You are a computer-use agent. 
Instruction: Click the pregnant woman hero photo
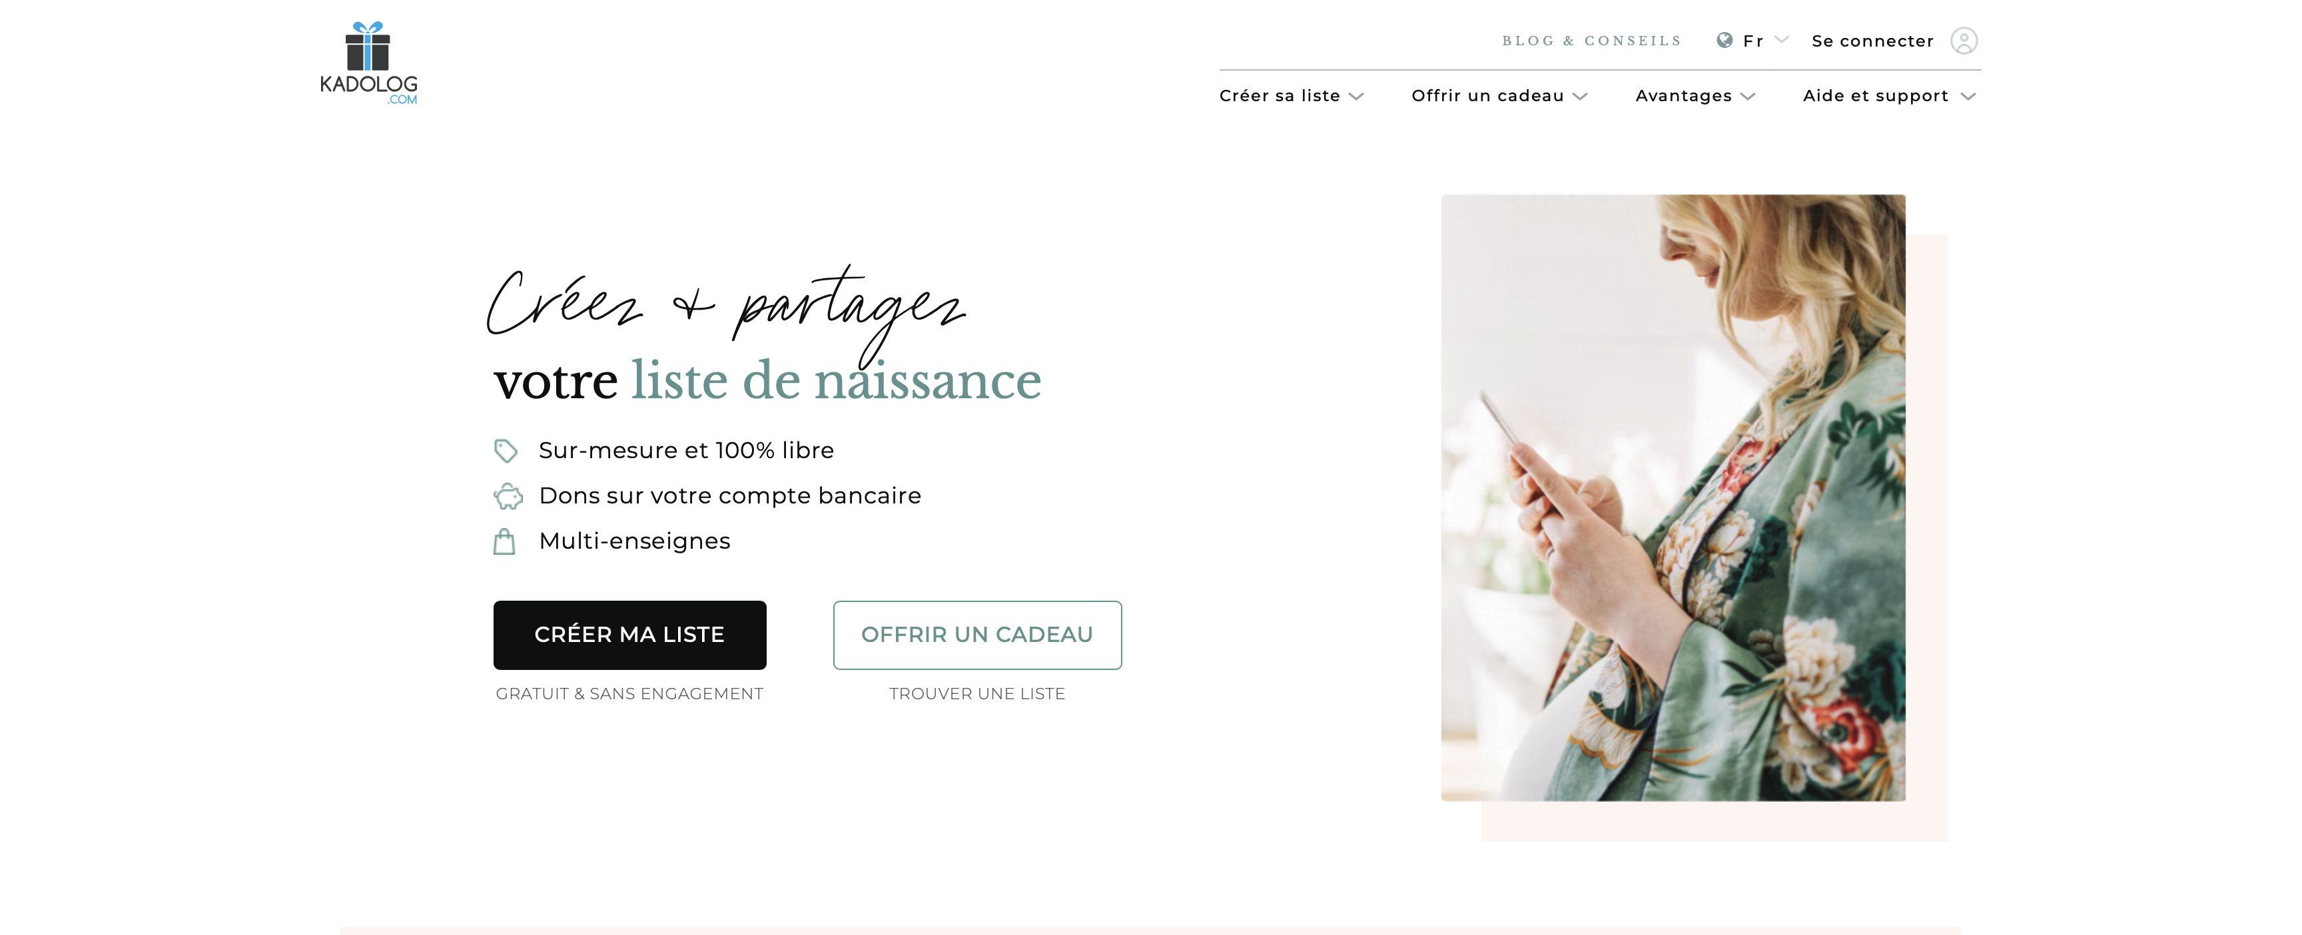click(1673, 497)
